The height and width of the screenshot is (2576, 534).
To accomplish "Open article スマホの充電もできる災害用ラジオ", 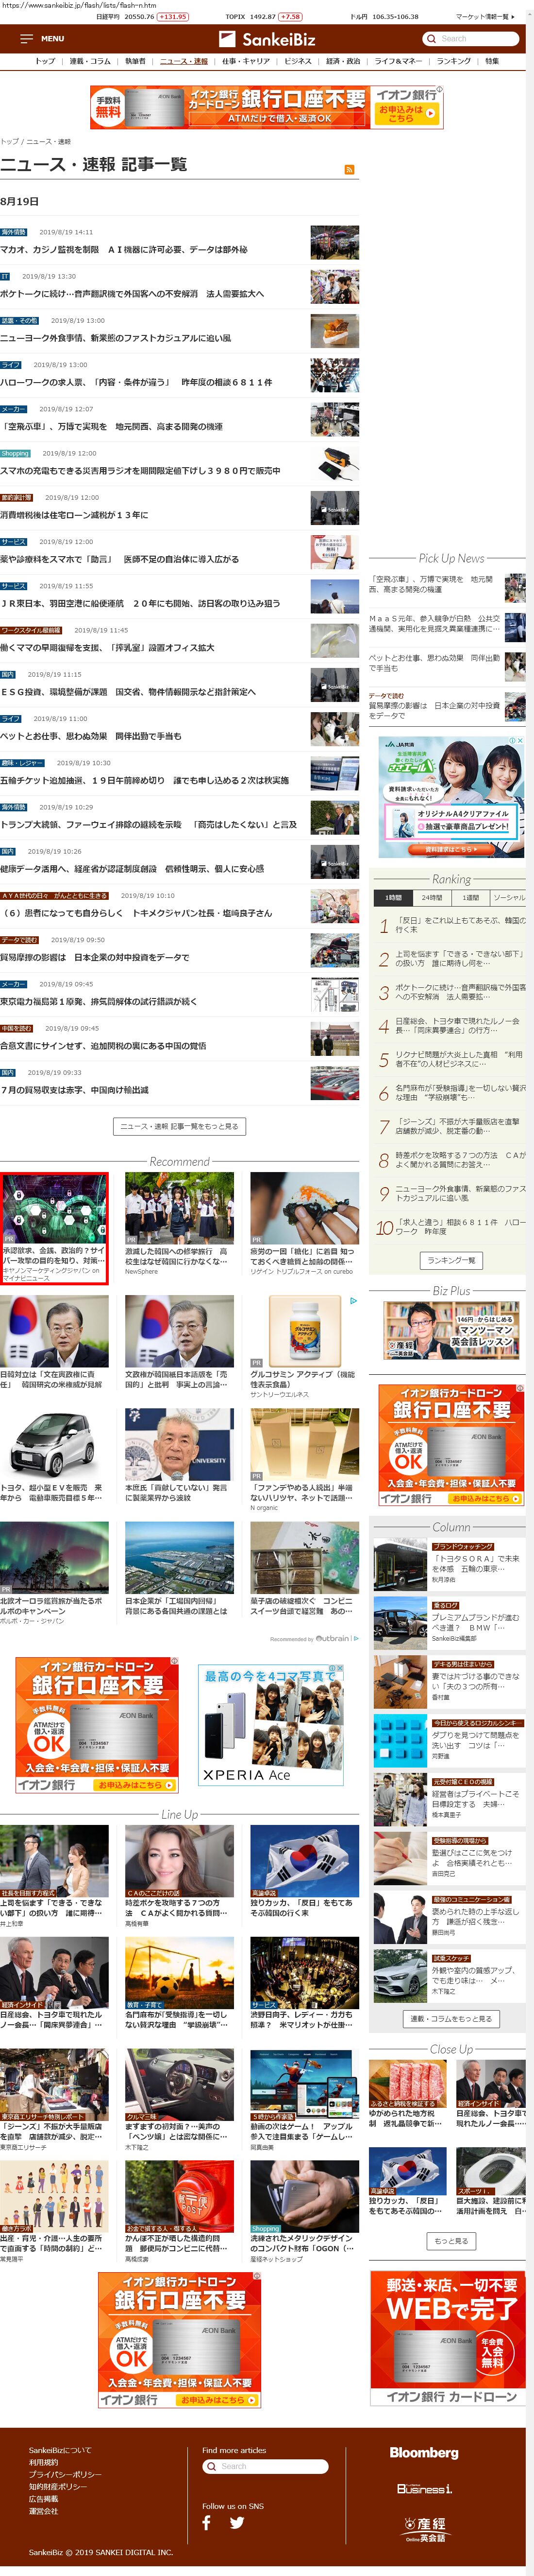I will pos(140,470).
